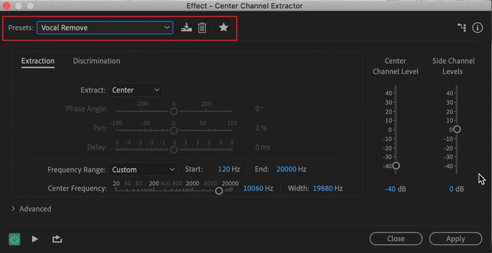Image resolution: width=492 pixels, height=253 pixels.
Task: Select the Extraction tab
Action: 38,61
